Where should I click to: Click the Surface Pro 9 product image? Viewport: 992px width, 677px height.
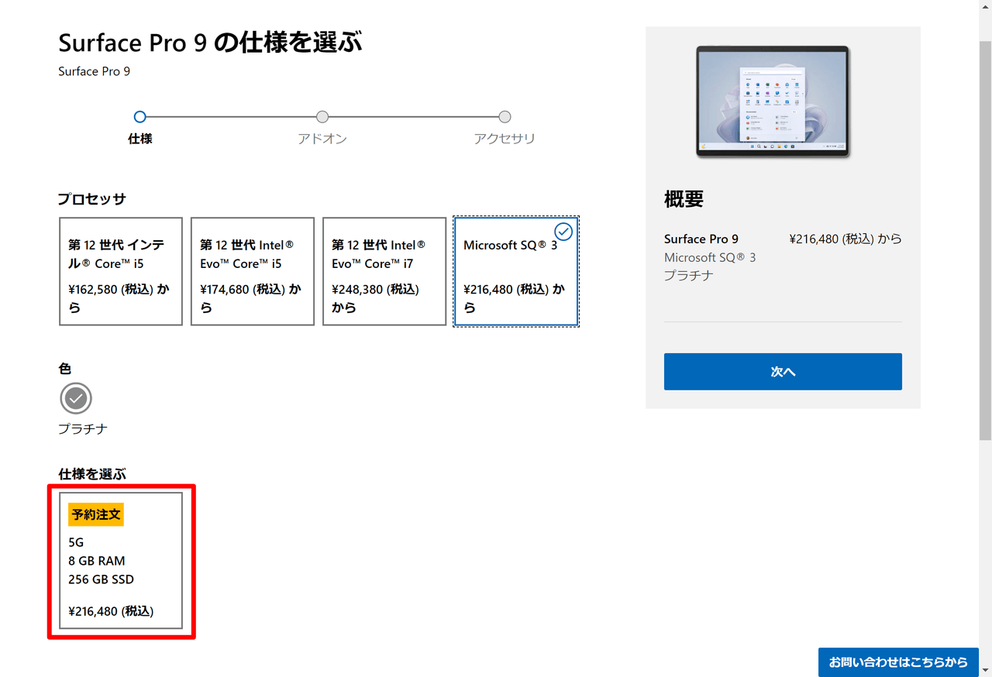773,101
